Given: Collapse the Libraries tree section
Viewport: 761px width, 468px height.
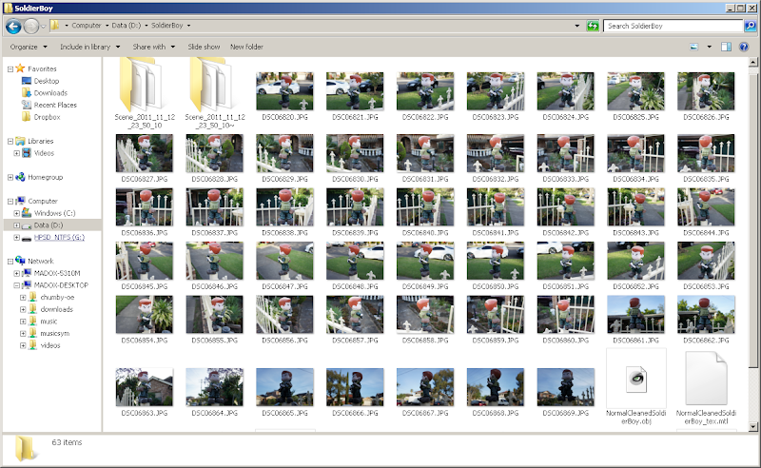Looking at the screenshot, I should click(10, 142).
